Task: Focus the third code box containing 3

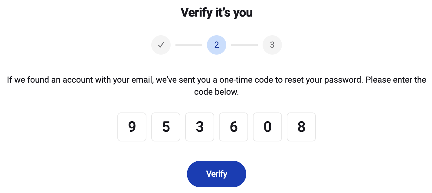Action: tap(200, 127)
